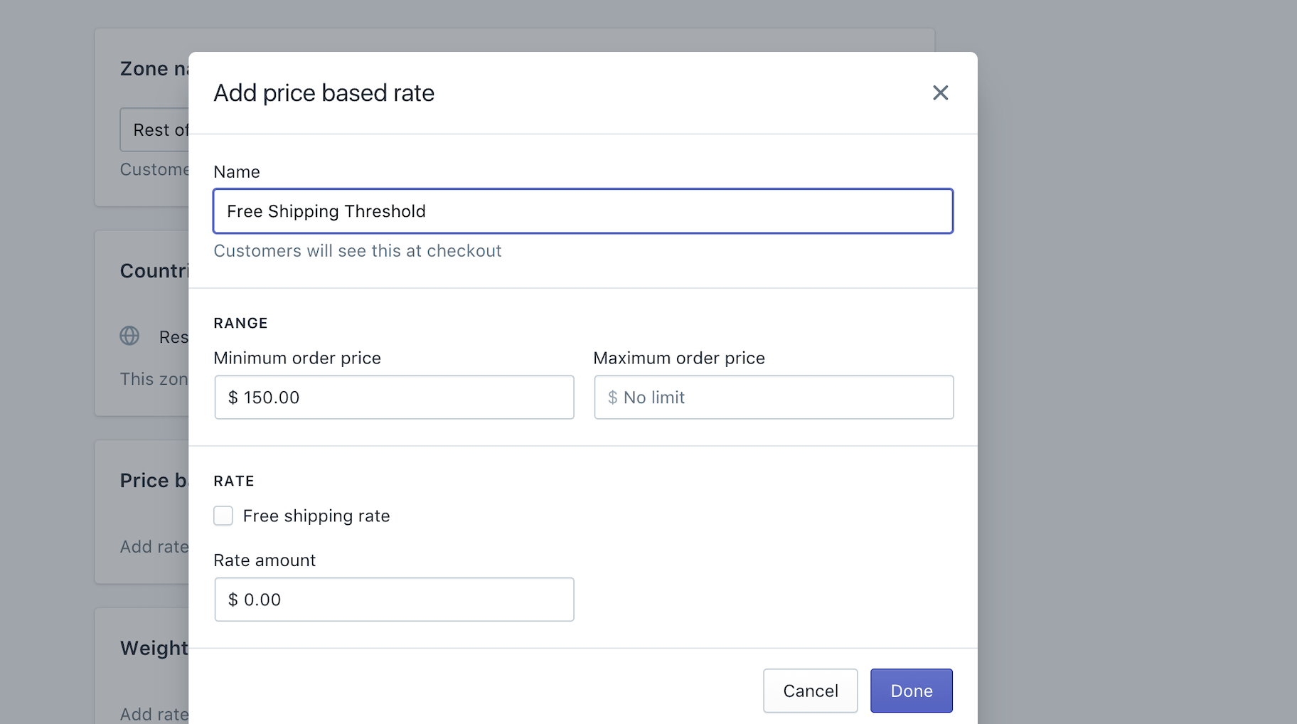Viewport: 1297px width, 724px height.
Task: Confirm the rate with the Done button
Action: click(x=911, y=691)
